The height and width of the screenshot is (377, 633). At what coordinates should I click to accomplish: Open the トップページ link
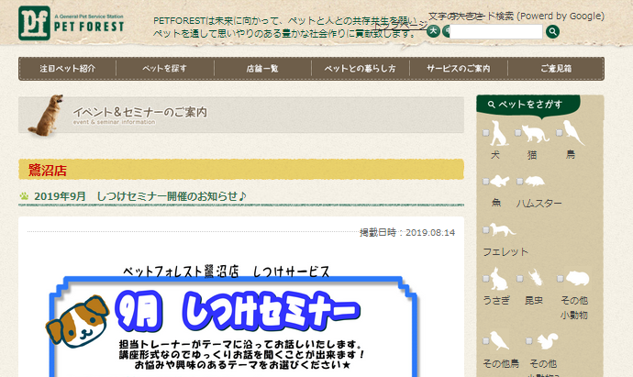(x=401, y=26)
